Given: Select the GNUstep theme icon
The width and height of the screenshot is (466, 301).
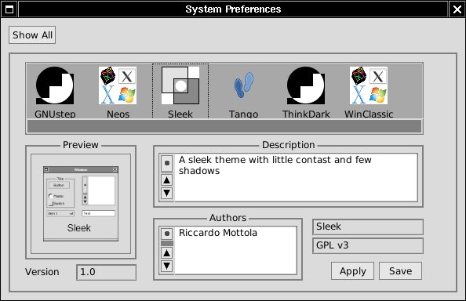Looking at the screenshot, I should [x=55, y=85].
